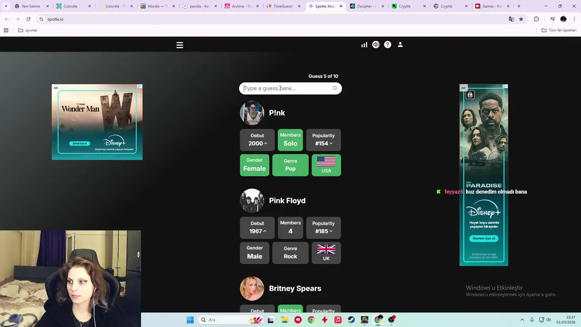Expand 'Tüm Yer İşaretleri' bookmarks folder
Image resolution: width=581 pixels, height=327 pixels.
pos(559,30)
